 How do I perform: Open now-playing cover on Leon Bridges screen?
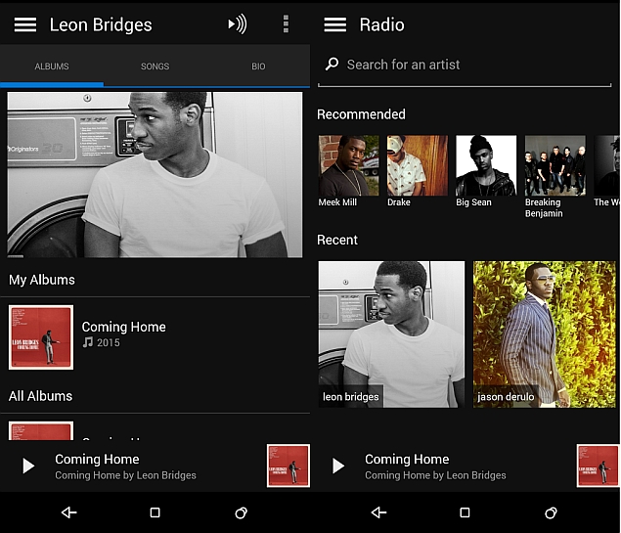coord(288,466)
